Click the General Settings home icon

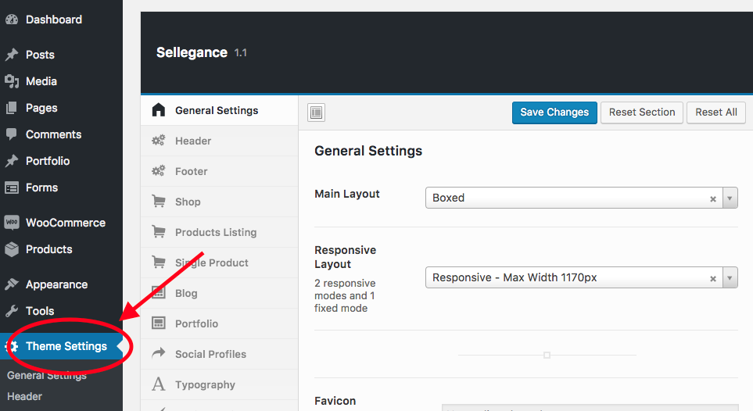[x=159, y=110]
